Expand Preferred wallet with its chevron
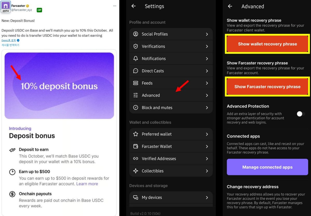 207,134
